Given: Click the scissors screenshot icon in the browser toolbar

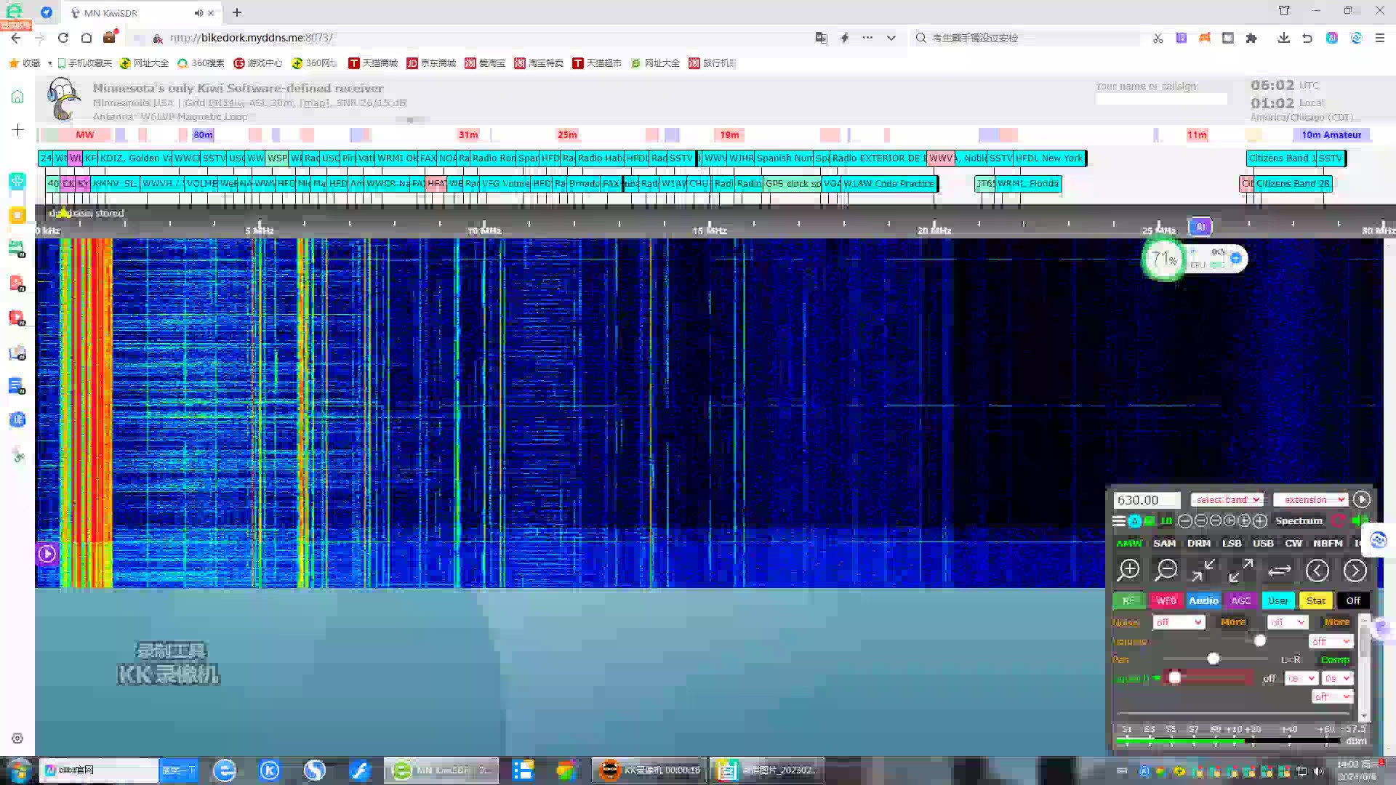Looking at the screenshot, I should click(x=1158, y=38).
